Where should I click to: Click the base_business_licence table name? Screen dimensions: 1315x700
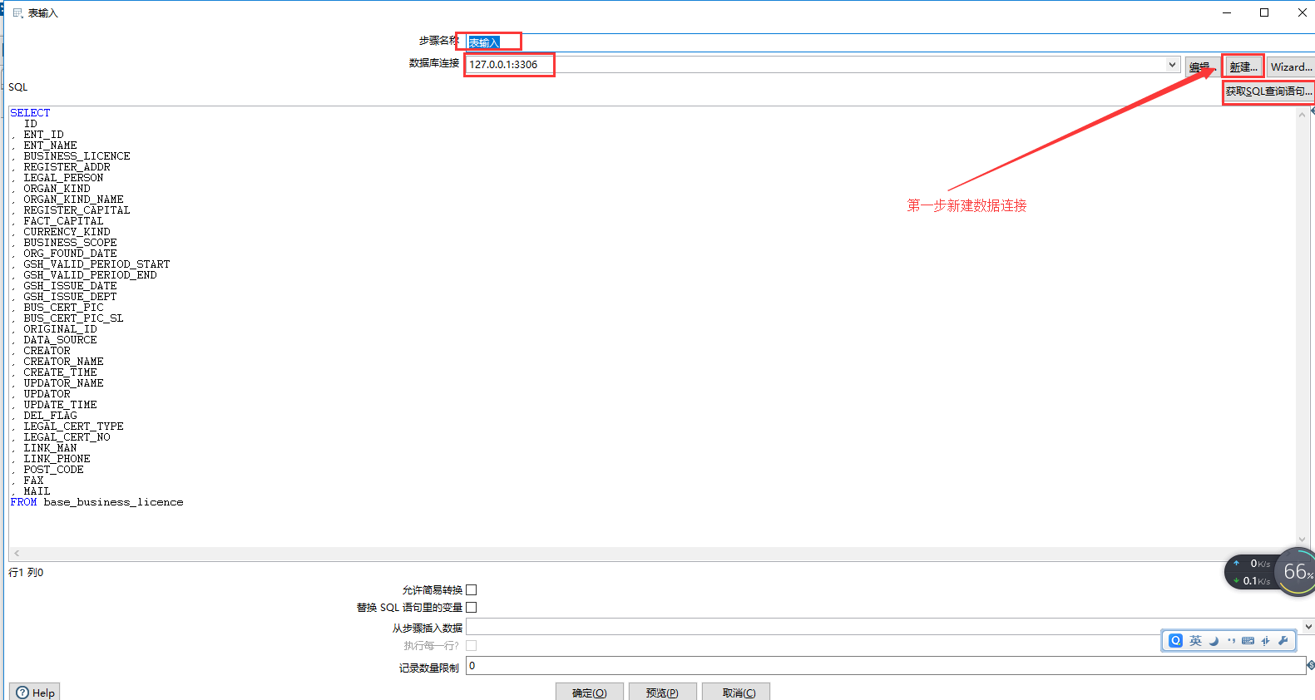click(113, 502)
